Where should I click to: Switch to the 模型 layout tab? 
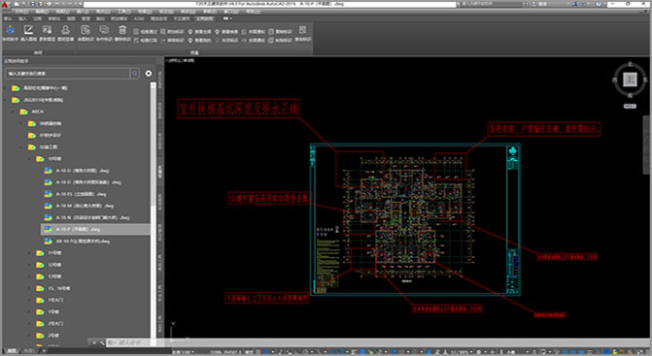(12, 351)
